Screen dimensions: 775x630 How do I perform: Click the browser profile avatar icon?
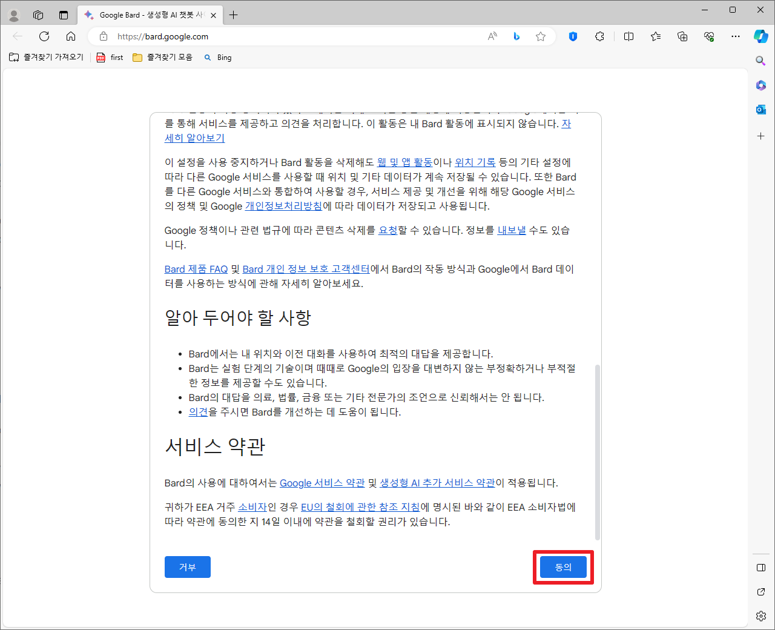(14, 15)
